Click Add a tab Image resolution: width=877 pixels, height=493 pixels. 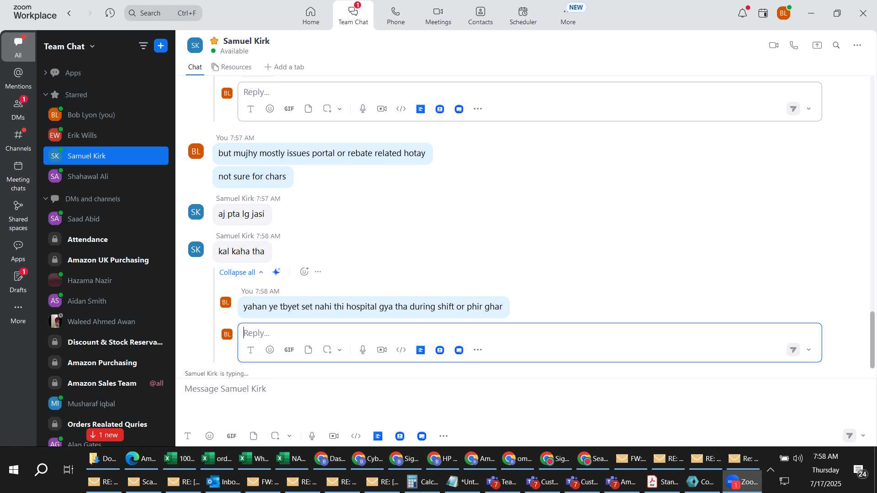tap(284, 67)
